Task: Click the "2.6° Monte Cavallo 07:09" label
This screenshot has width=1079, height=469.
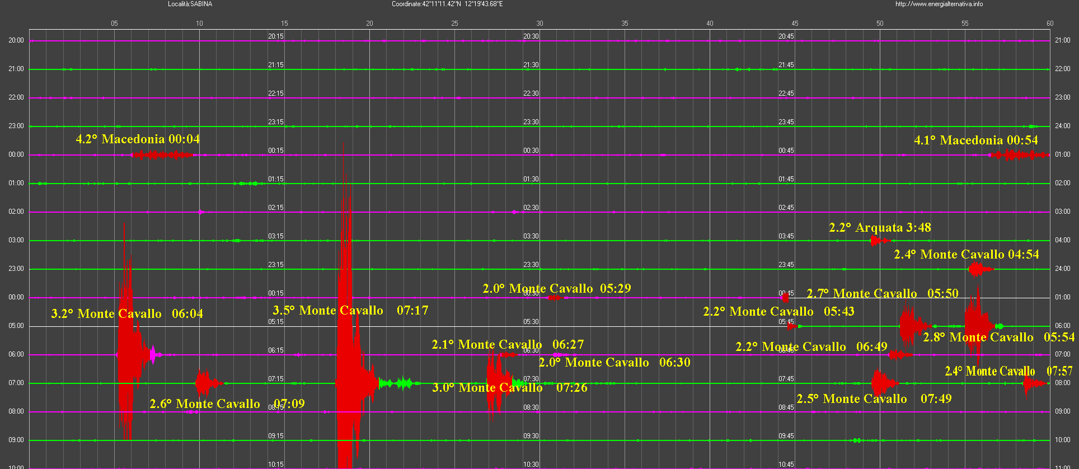Action: pos(227,404)
